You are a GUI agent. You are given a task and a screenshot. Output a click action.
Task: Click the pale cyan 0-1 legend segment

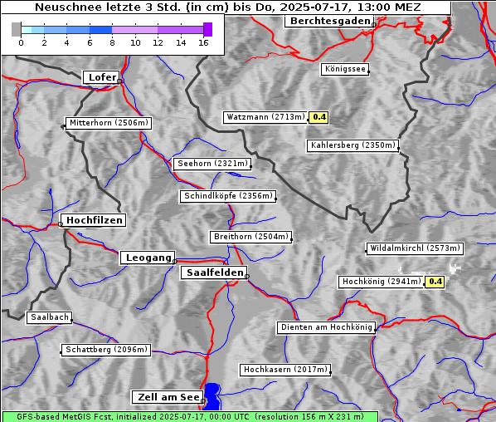click(27, 30)
